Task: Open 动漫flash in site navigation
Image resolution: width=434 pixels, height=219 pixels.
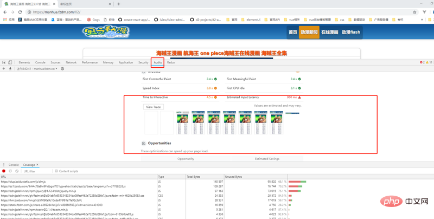Action: pyautogui.click(x=351, y=33)
